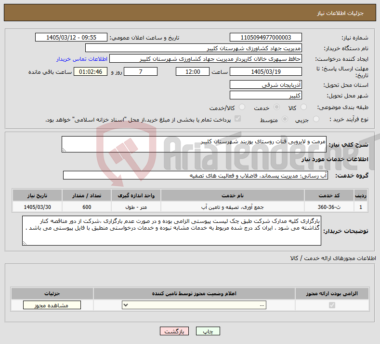Viewport: 380px width, 344px height.
Task: Click the deadline date field 1405/03/19
Action: [x=265, y=71]
